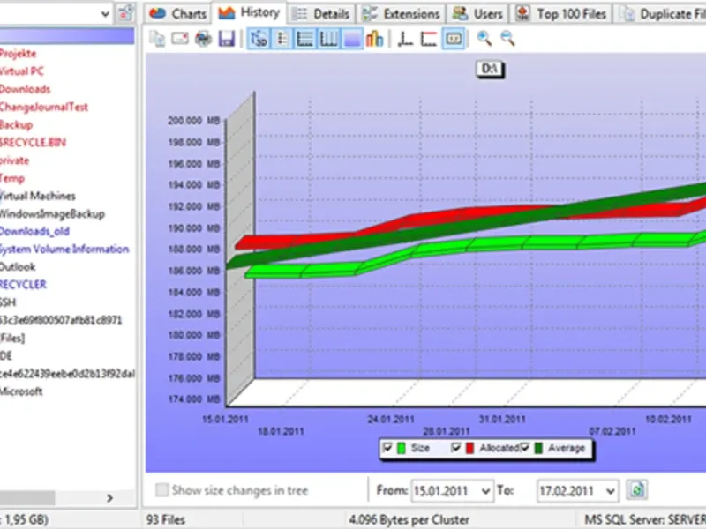Viewport: 706px width, 529px height.
Task: Click the '93 Files' status bar entry
Action: pyautogui.click(x=166, y=520)
